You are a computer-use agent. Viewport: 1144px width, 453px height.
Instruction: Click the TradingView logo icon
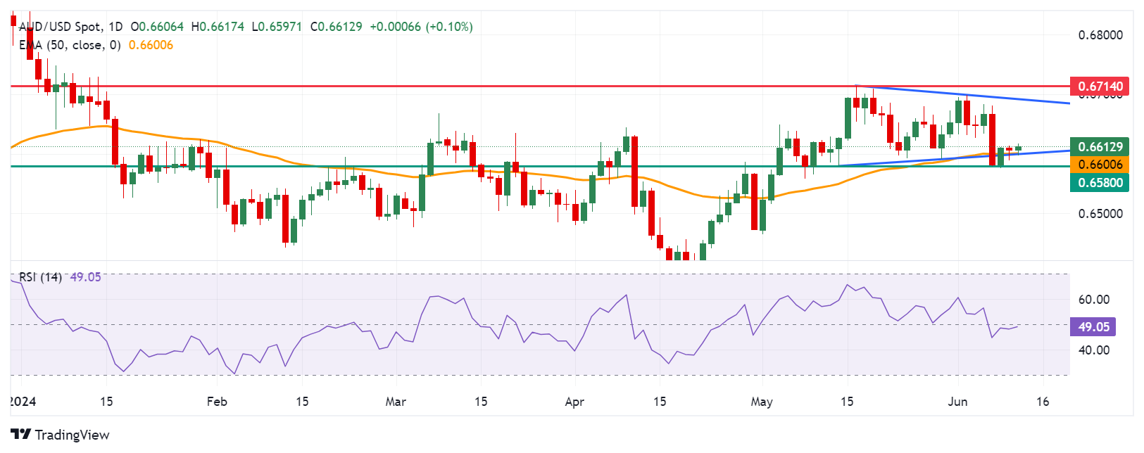[20, 435]
